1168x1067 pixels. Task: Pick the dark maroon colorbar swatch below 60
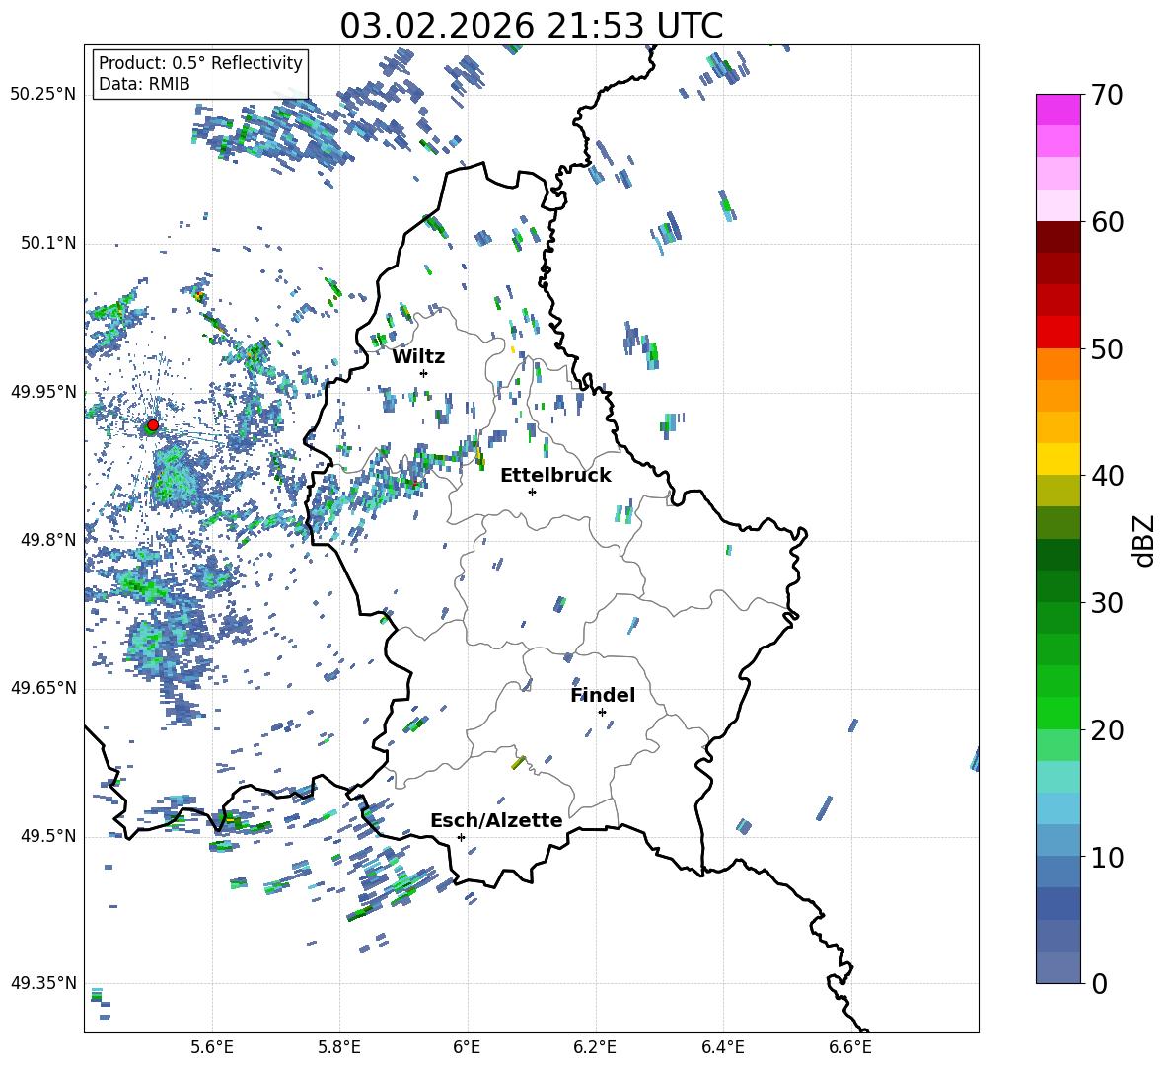1058,237
